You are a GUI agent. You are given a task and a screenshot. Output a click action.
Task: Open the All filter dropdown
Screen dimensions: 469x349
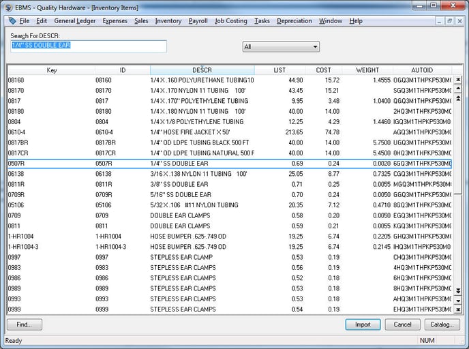point(281,47)
